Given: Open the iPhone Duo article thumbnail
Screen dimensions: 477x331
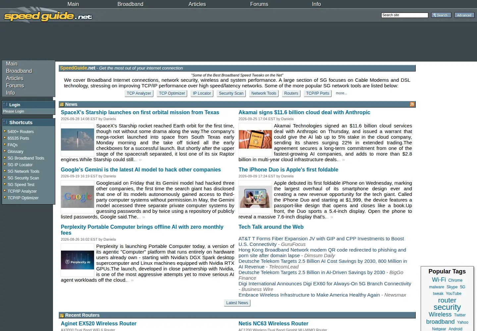Looking at the screenshot, I should pyautogui.click(x=255, y=197).
